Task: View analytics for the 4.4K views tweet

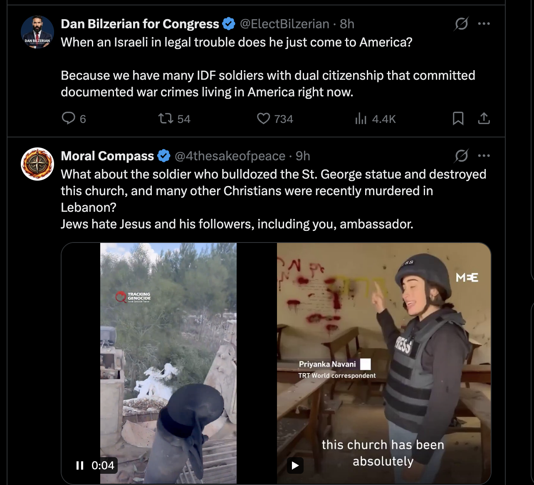Action: pos(361,119)
